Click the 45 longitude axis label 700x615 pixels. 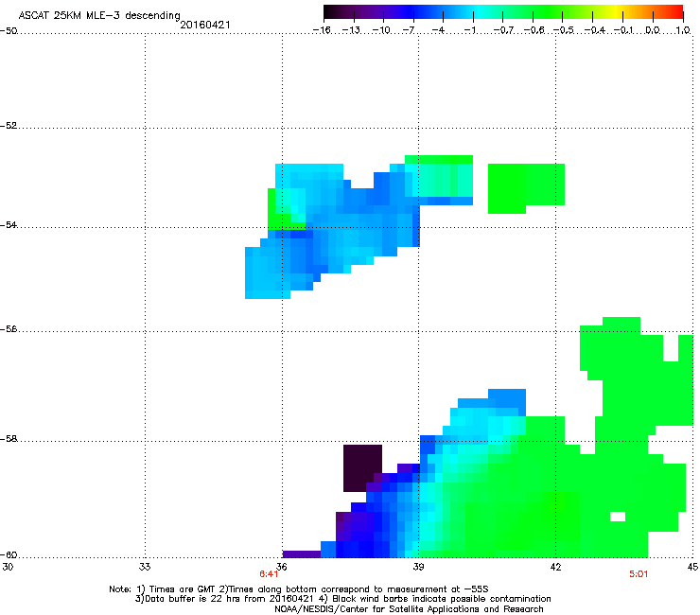tap(692, 567)
